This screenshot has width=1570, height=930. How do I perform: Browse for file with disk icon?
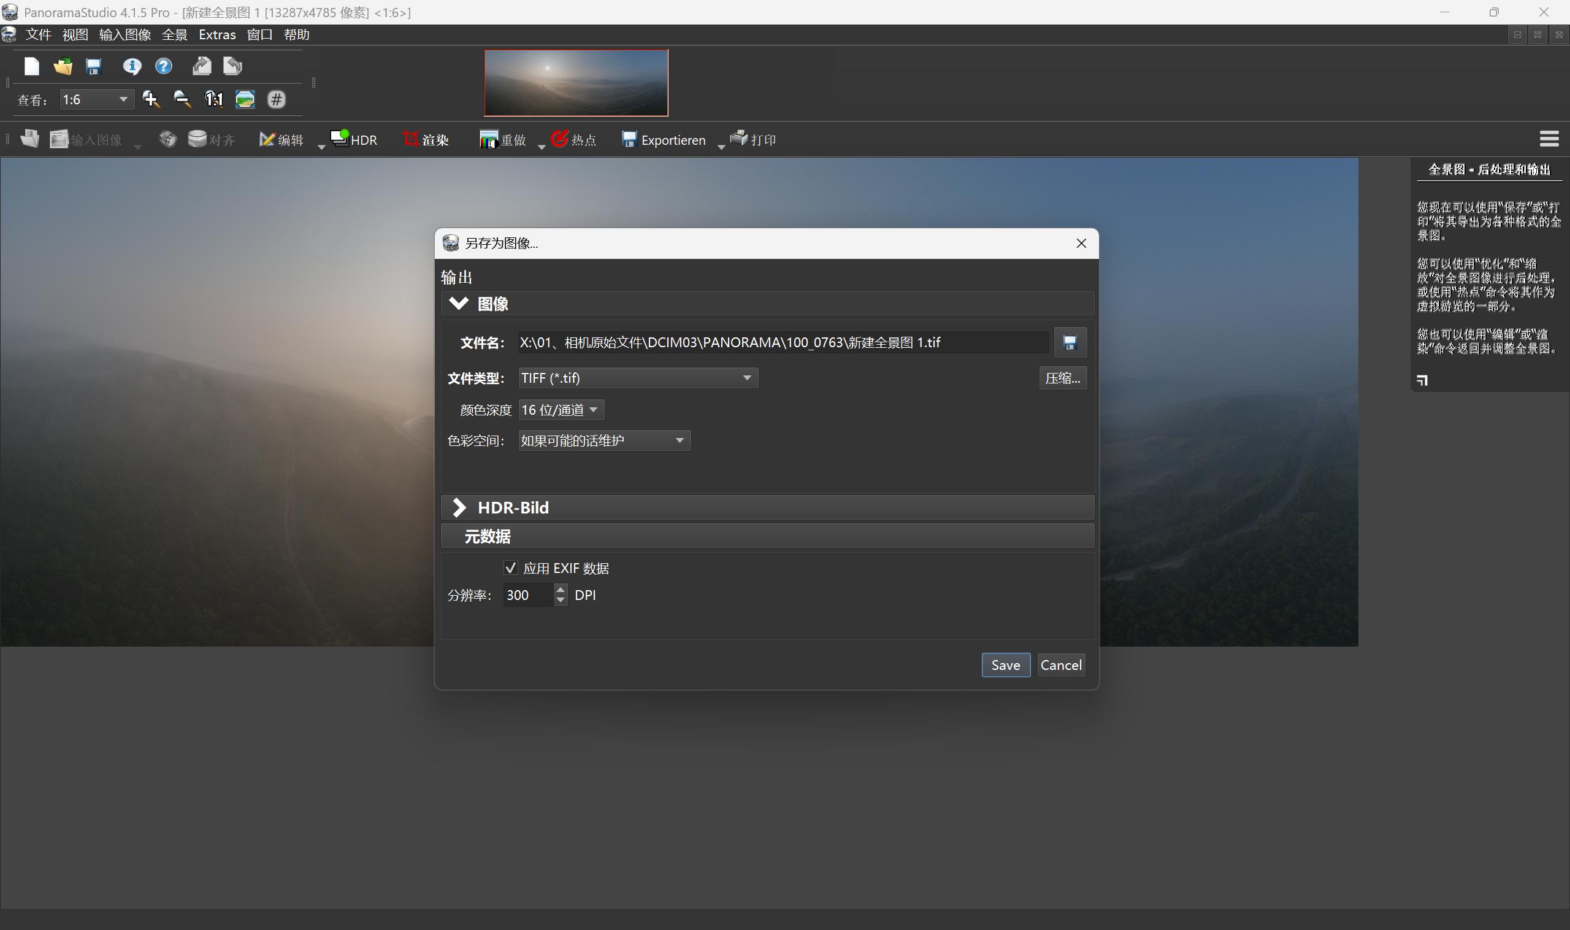point(1070,342)
